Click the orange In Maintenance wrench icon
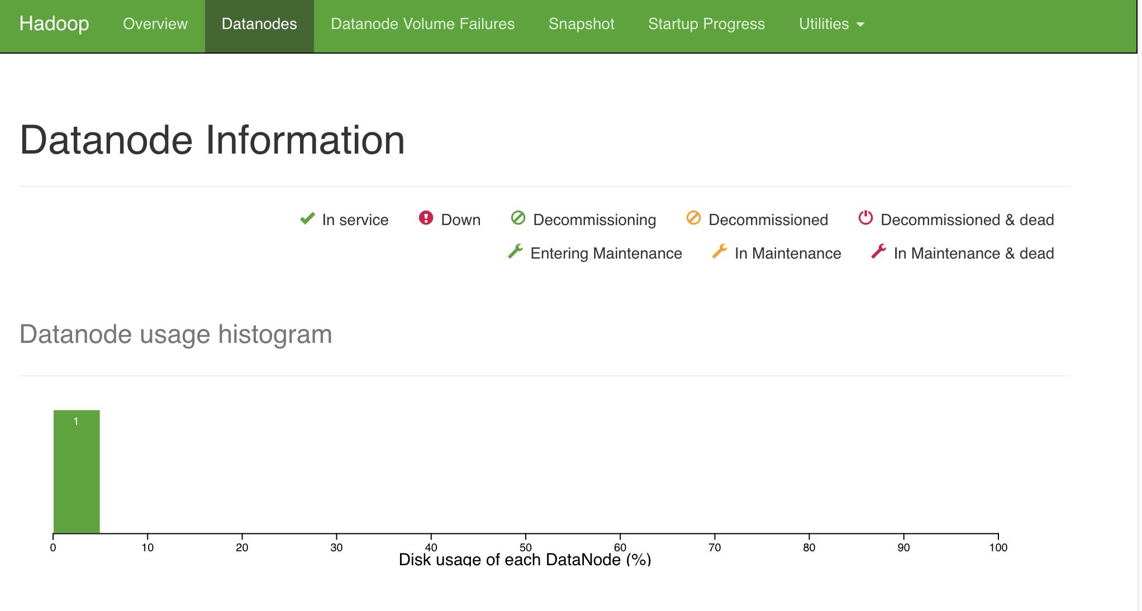This screenshot has width=1142, height=611. click(x=720, y=251)
